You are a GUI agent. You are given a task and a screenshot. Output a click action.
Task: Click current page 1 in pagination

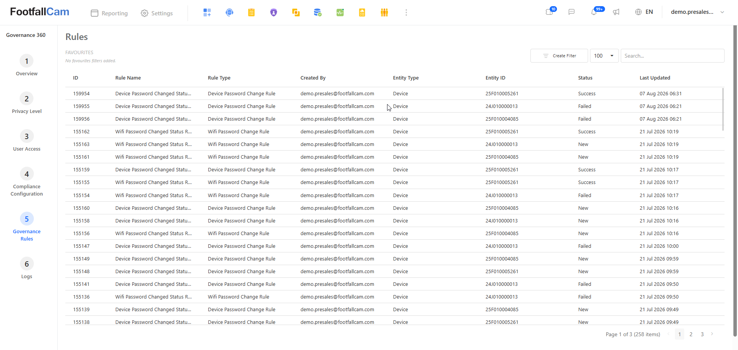pyautogui.click(x=680, y=334)
